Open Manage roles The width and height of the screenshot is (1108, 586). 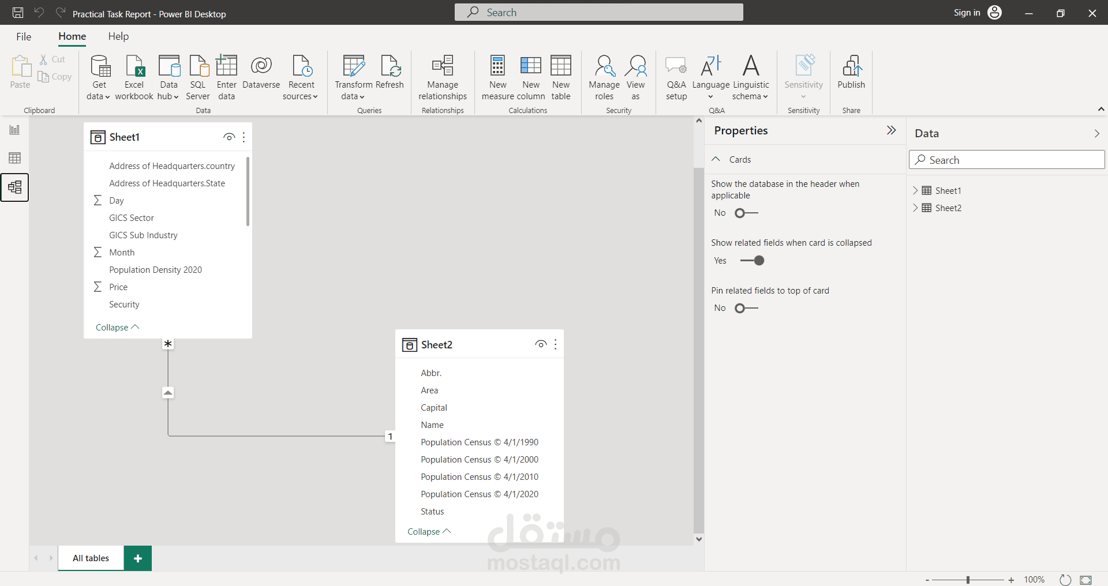pyautogui.click(x=604, y=77)
